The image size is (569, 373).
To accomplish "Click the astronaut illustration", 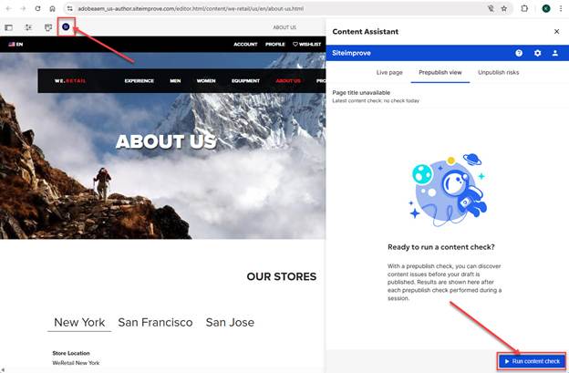I will click(x=448, y=191).
